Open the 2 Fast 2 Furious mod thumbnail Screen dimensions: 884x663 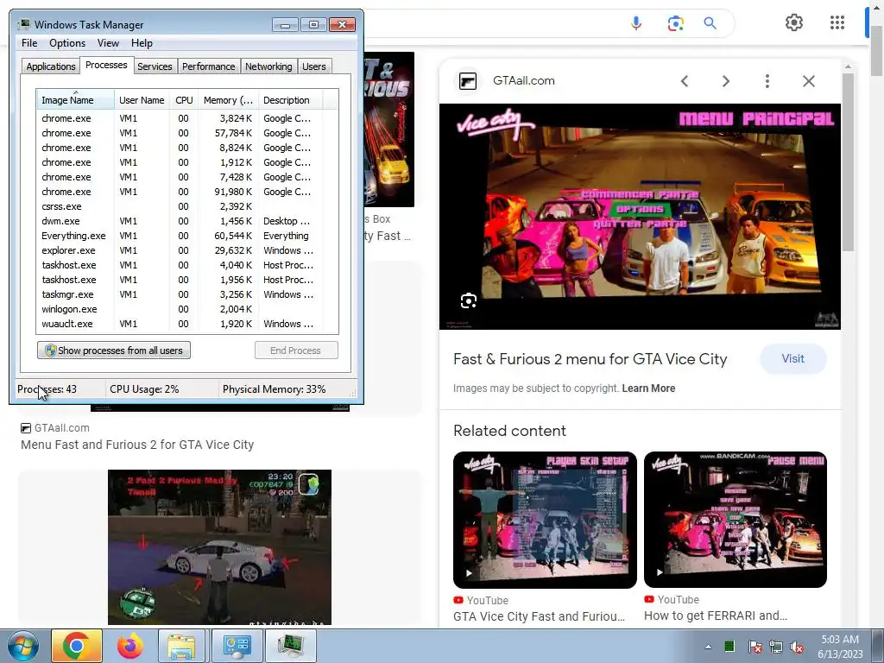pyautogui.click(x=219, y=546)
